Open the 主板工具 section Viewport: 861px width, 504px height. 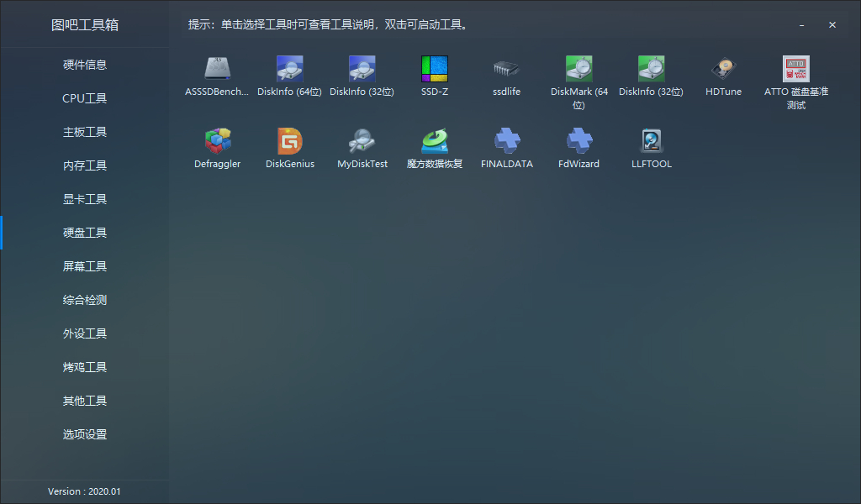85,132
